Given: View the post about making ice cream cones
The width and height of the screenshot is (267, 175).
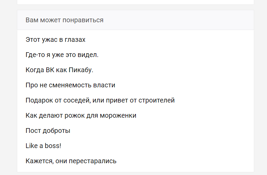Looking at the screenshot, I should 81,116.
